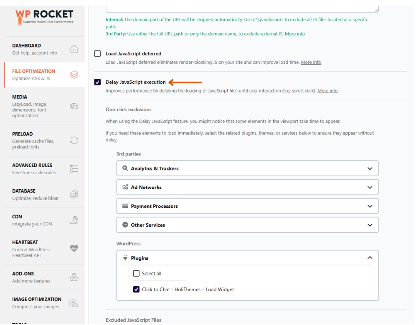Click the Database cylinder icon
This screenshot has width=416, height=325.
(74, 195)
